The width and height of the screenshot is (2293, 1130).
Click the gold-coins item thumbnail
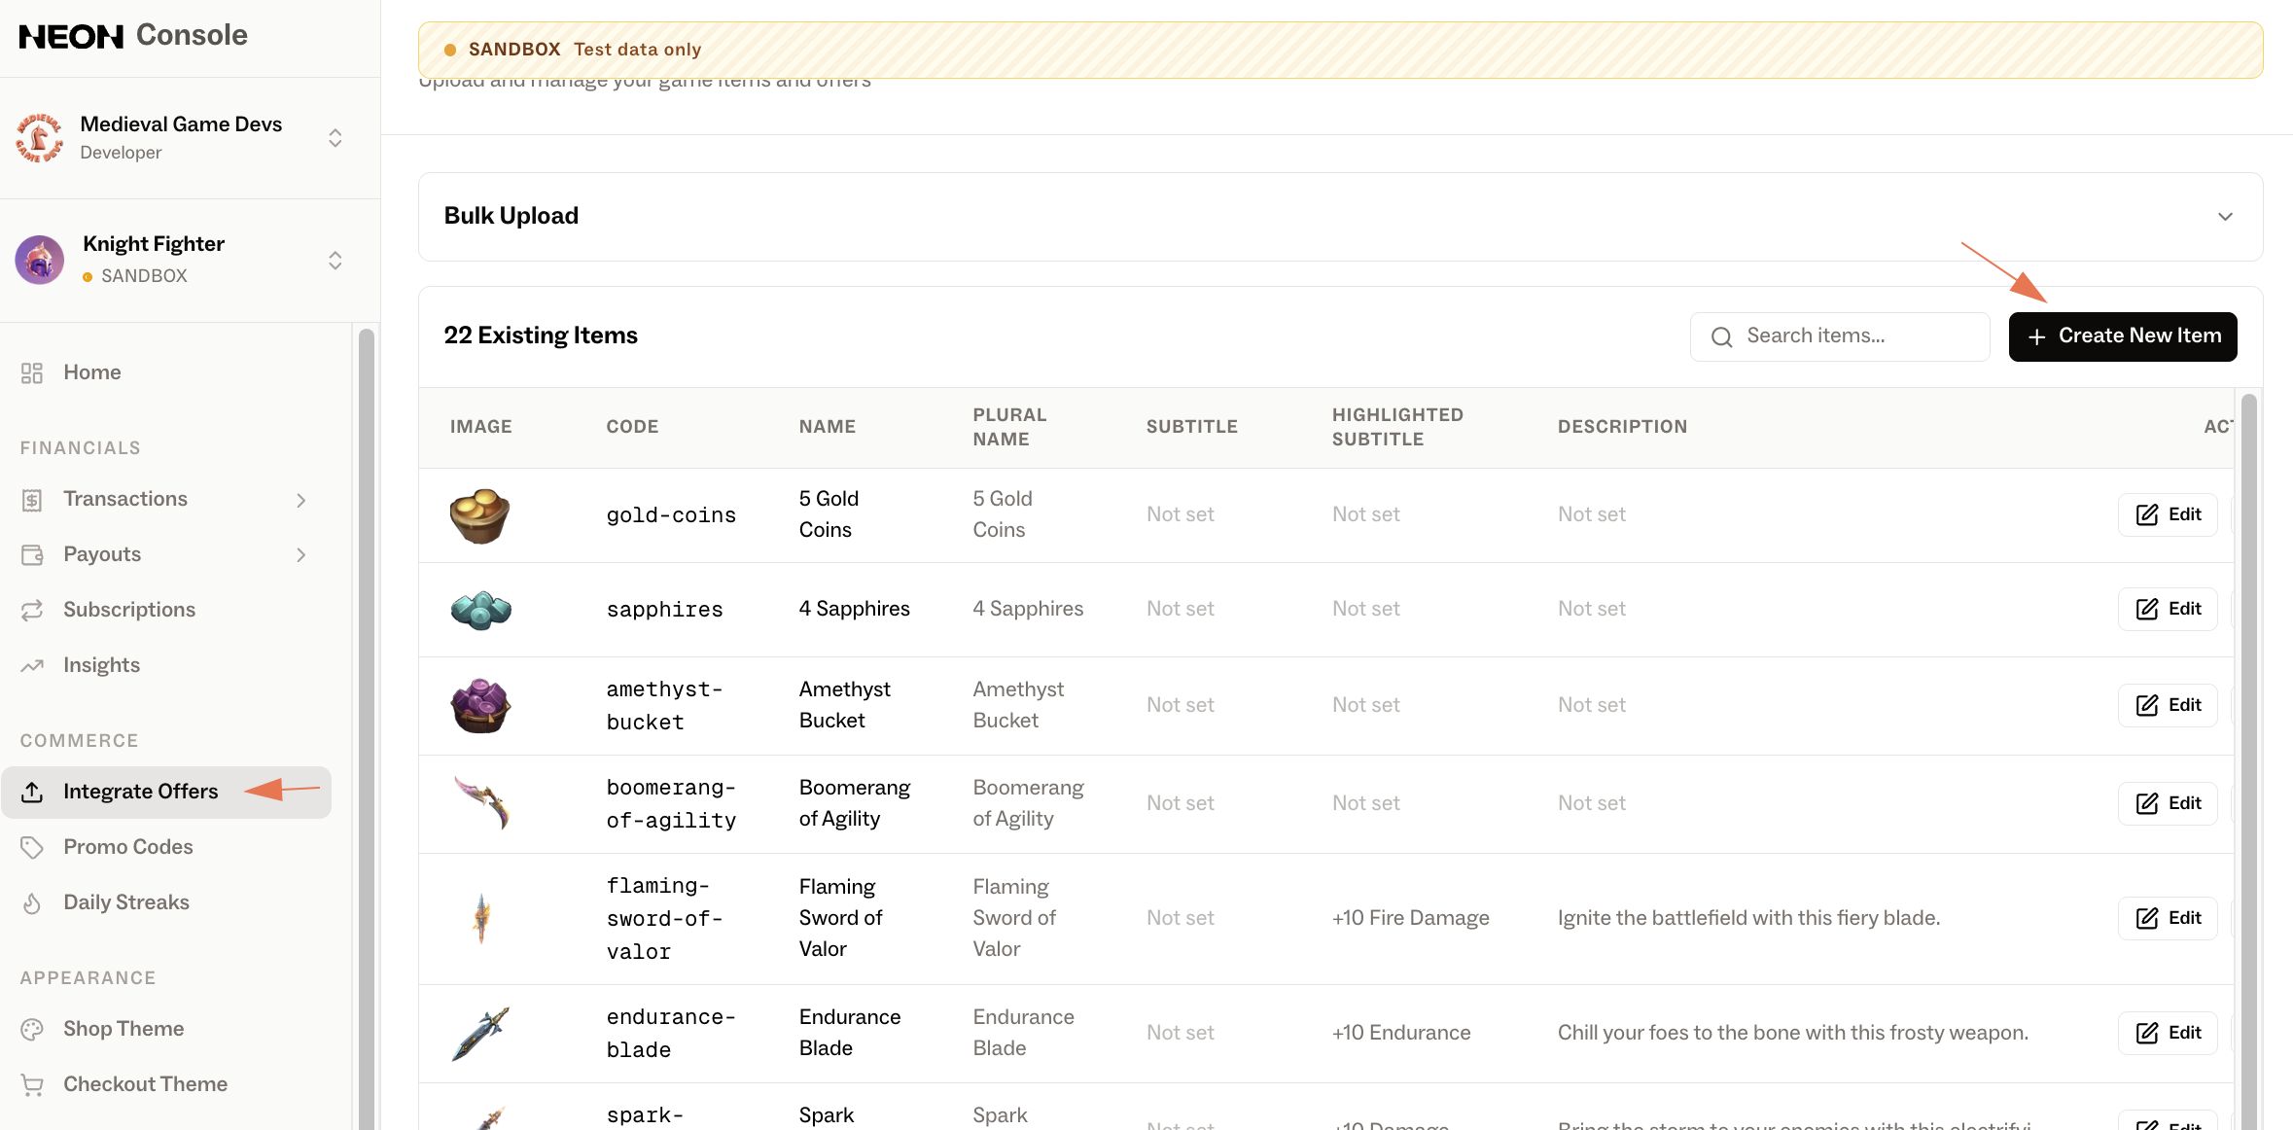coord(480,515)
